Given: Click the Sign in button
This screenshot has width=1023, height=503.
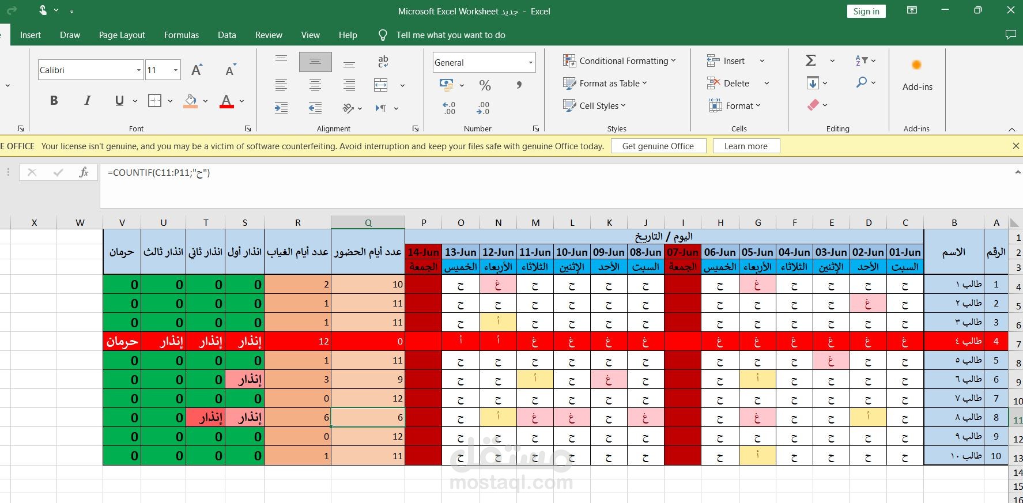Looking at the screenshot, I should coord(866,11).
